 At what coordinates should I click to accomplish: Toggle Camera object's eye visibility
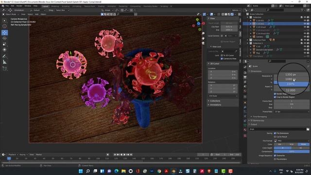[305, 37]
